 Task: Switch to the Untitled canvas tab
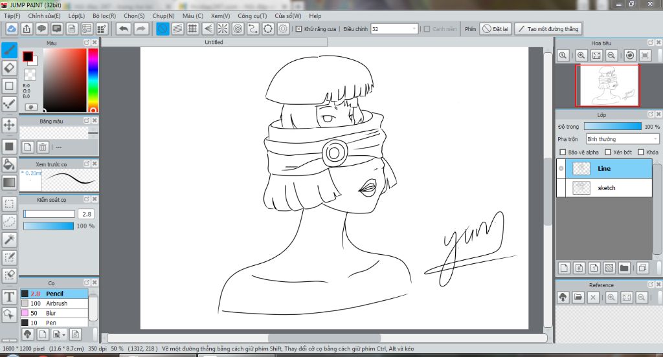(214, 42)
